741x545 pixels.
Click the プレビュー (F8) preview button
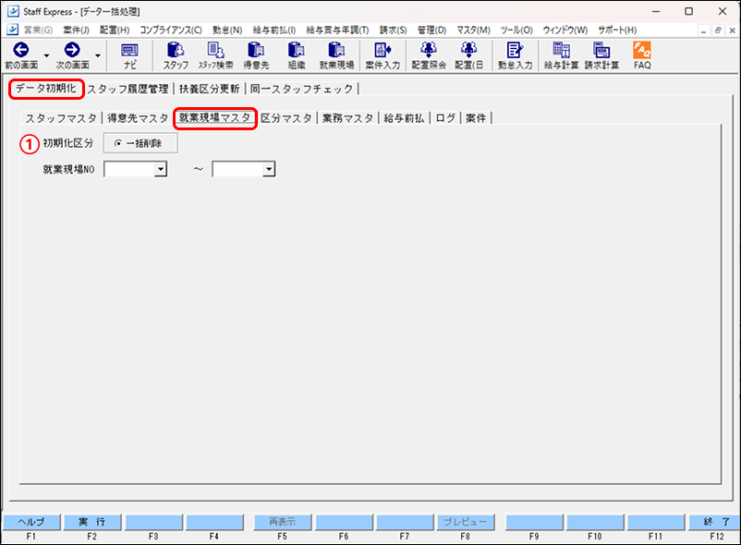tap(465, 521)
